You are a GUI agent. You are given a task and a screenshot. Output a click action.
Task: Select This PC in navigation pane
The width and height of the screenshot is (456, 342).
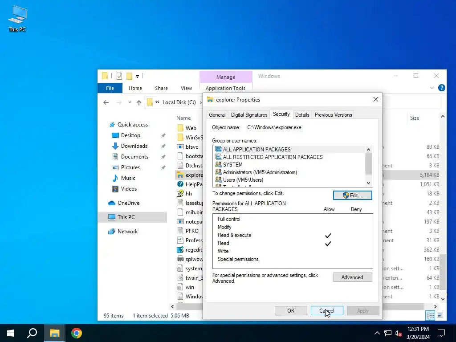pos(126,217)
